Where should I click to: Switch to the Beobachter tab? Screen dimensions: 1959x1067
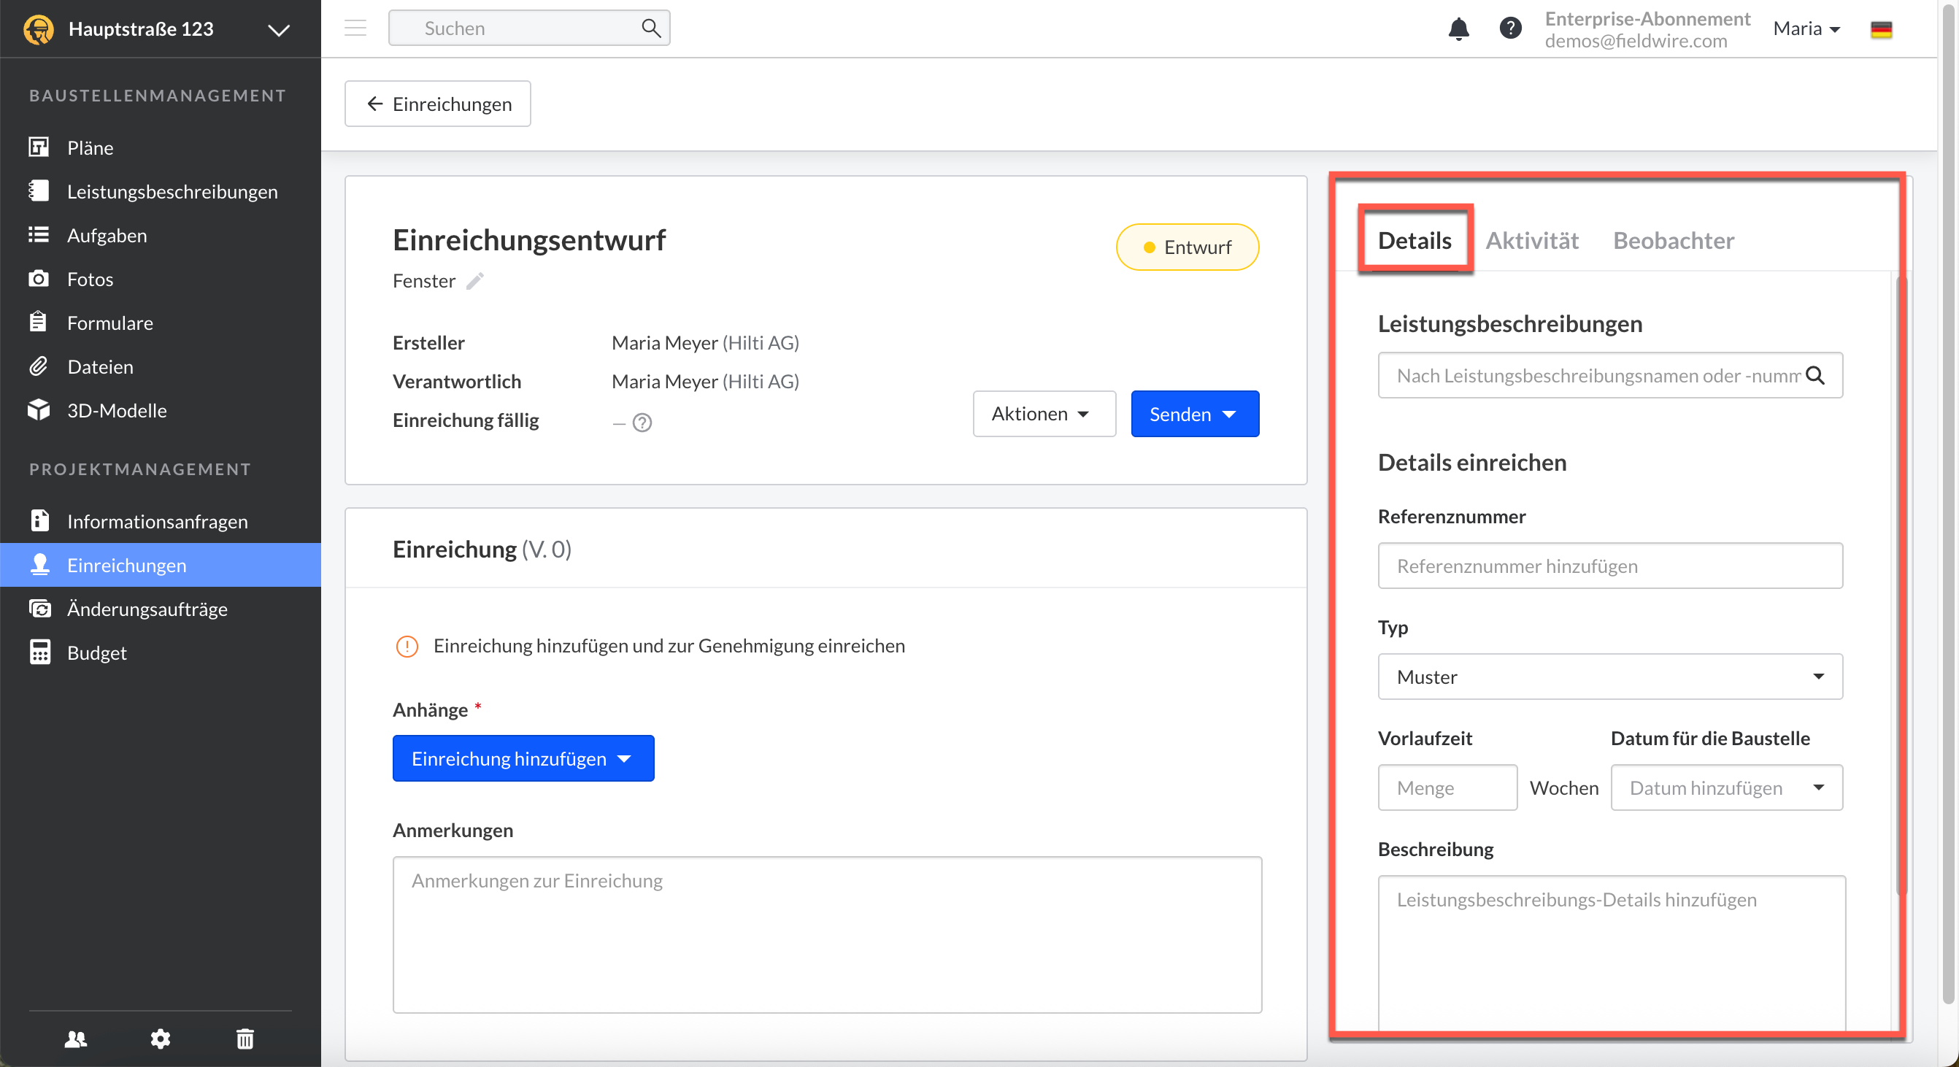(1673, 240)
